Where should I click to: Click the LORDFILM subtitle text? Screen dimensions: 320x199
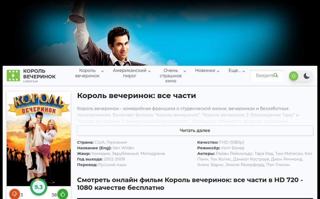point(30,81)
